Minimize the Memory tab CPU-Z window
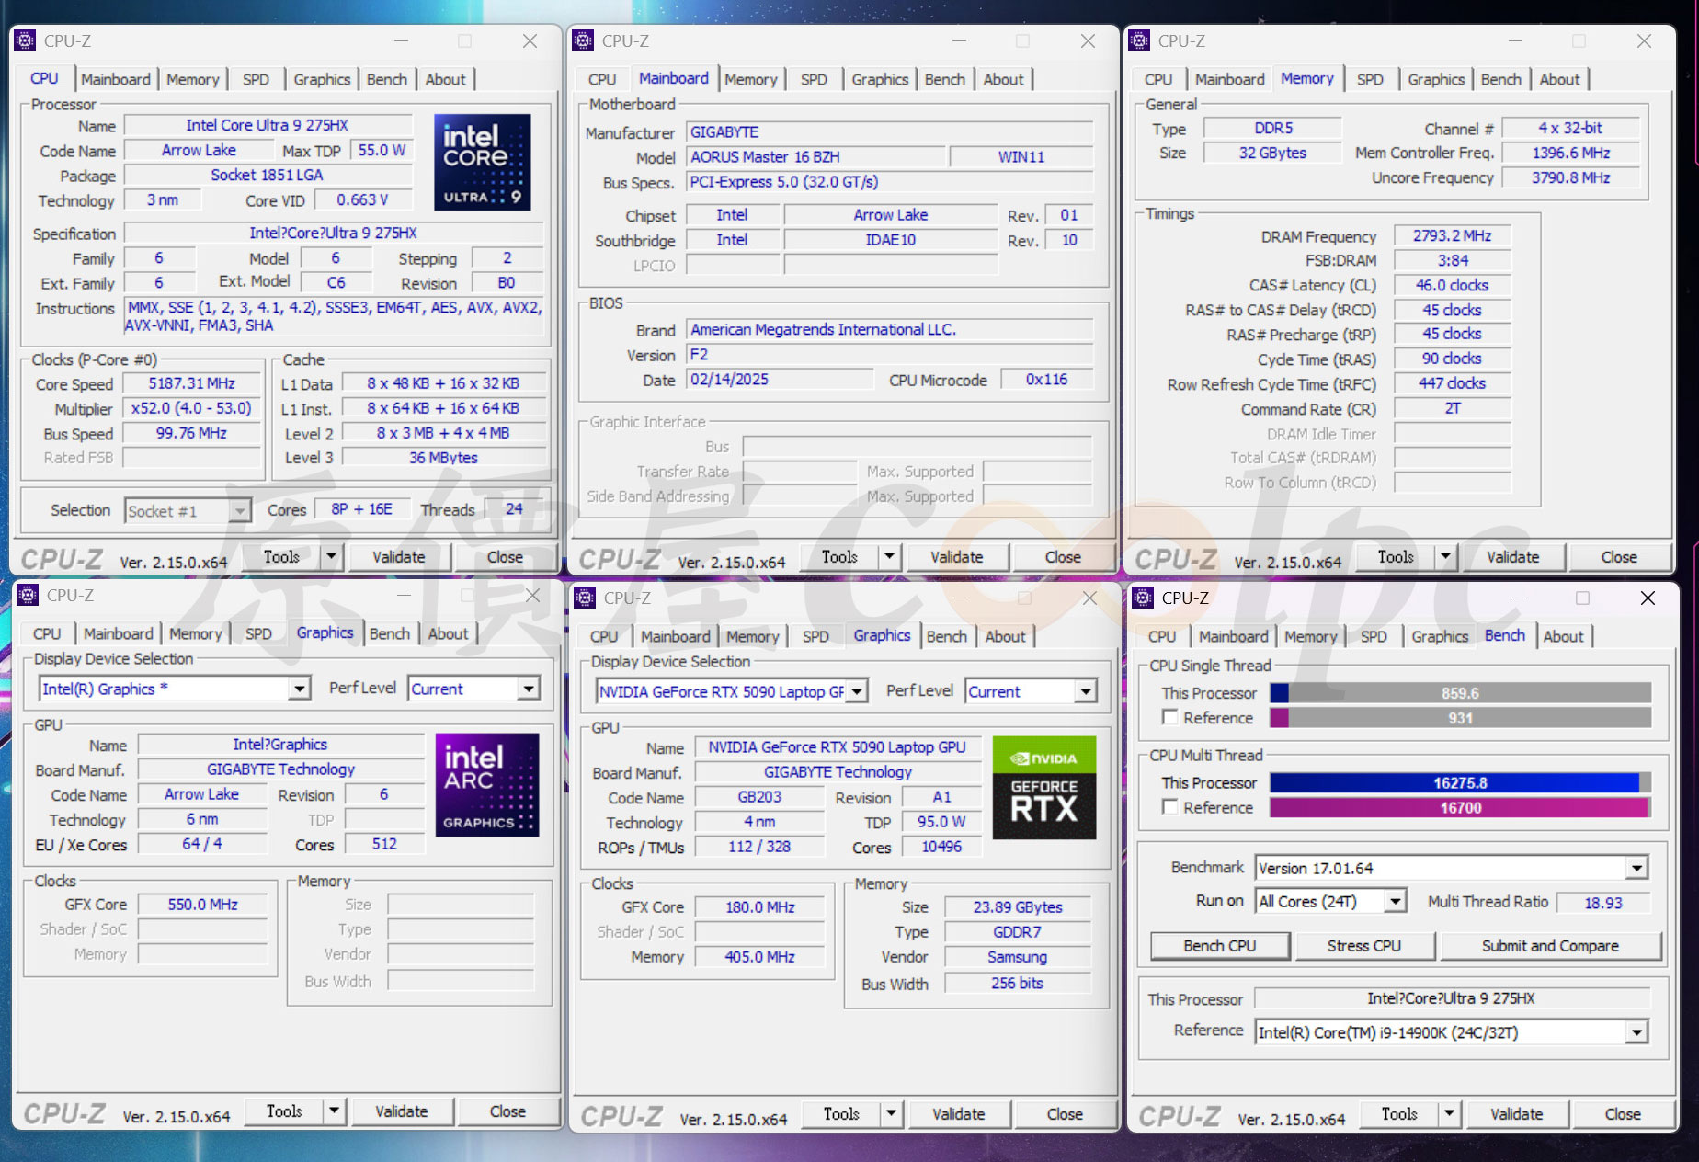 point(1515,40)
